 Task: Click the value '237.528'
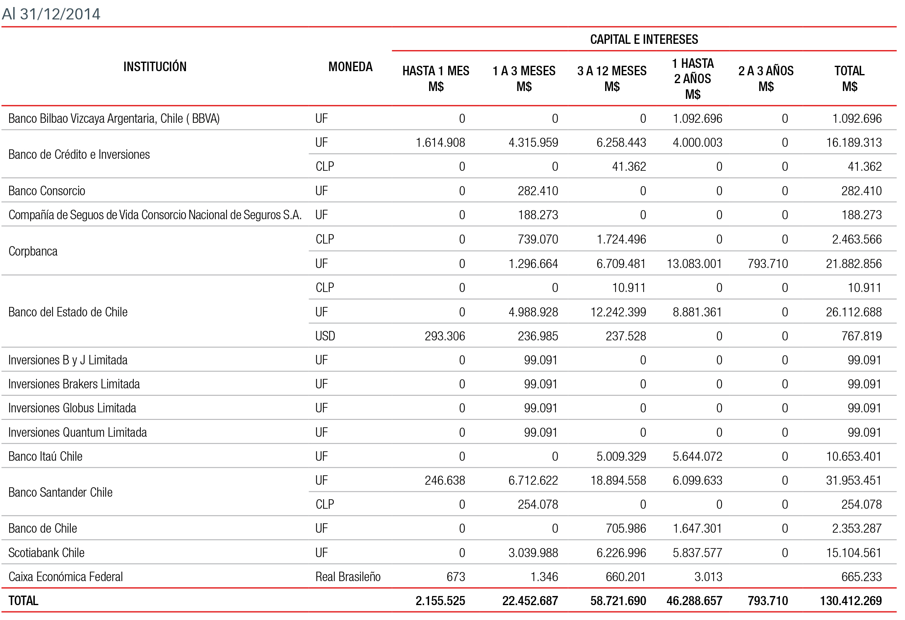click(x=625, y=336)
